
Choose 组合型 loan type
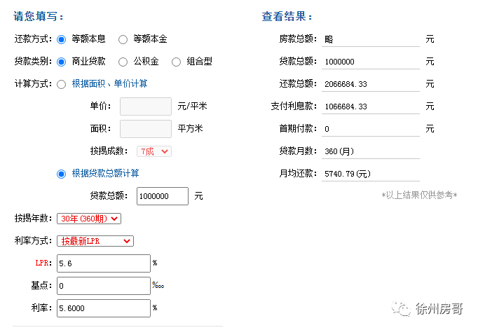(176, 62)
